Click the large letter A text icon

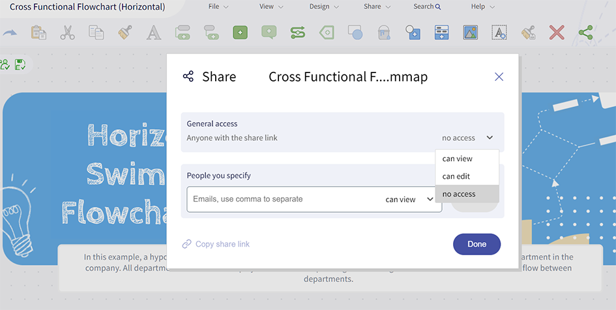pos(153,32)
